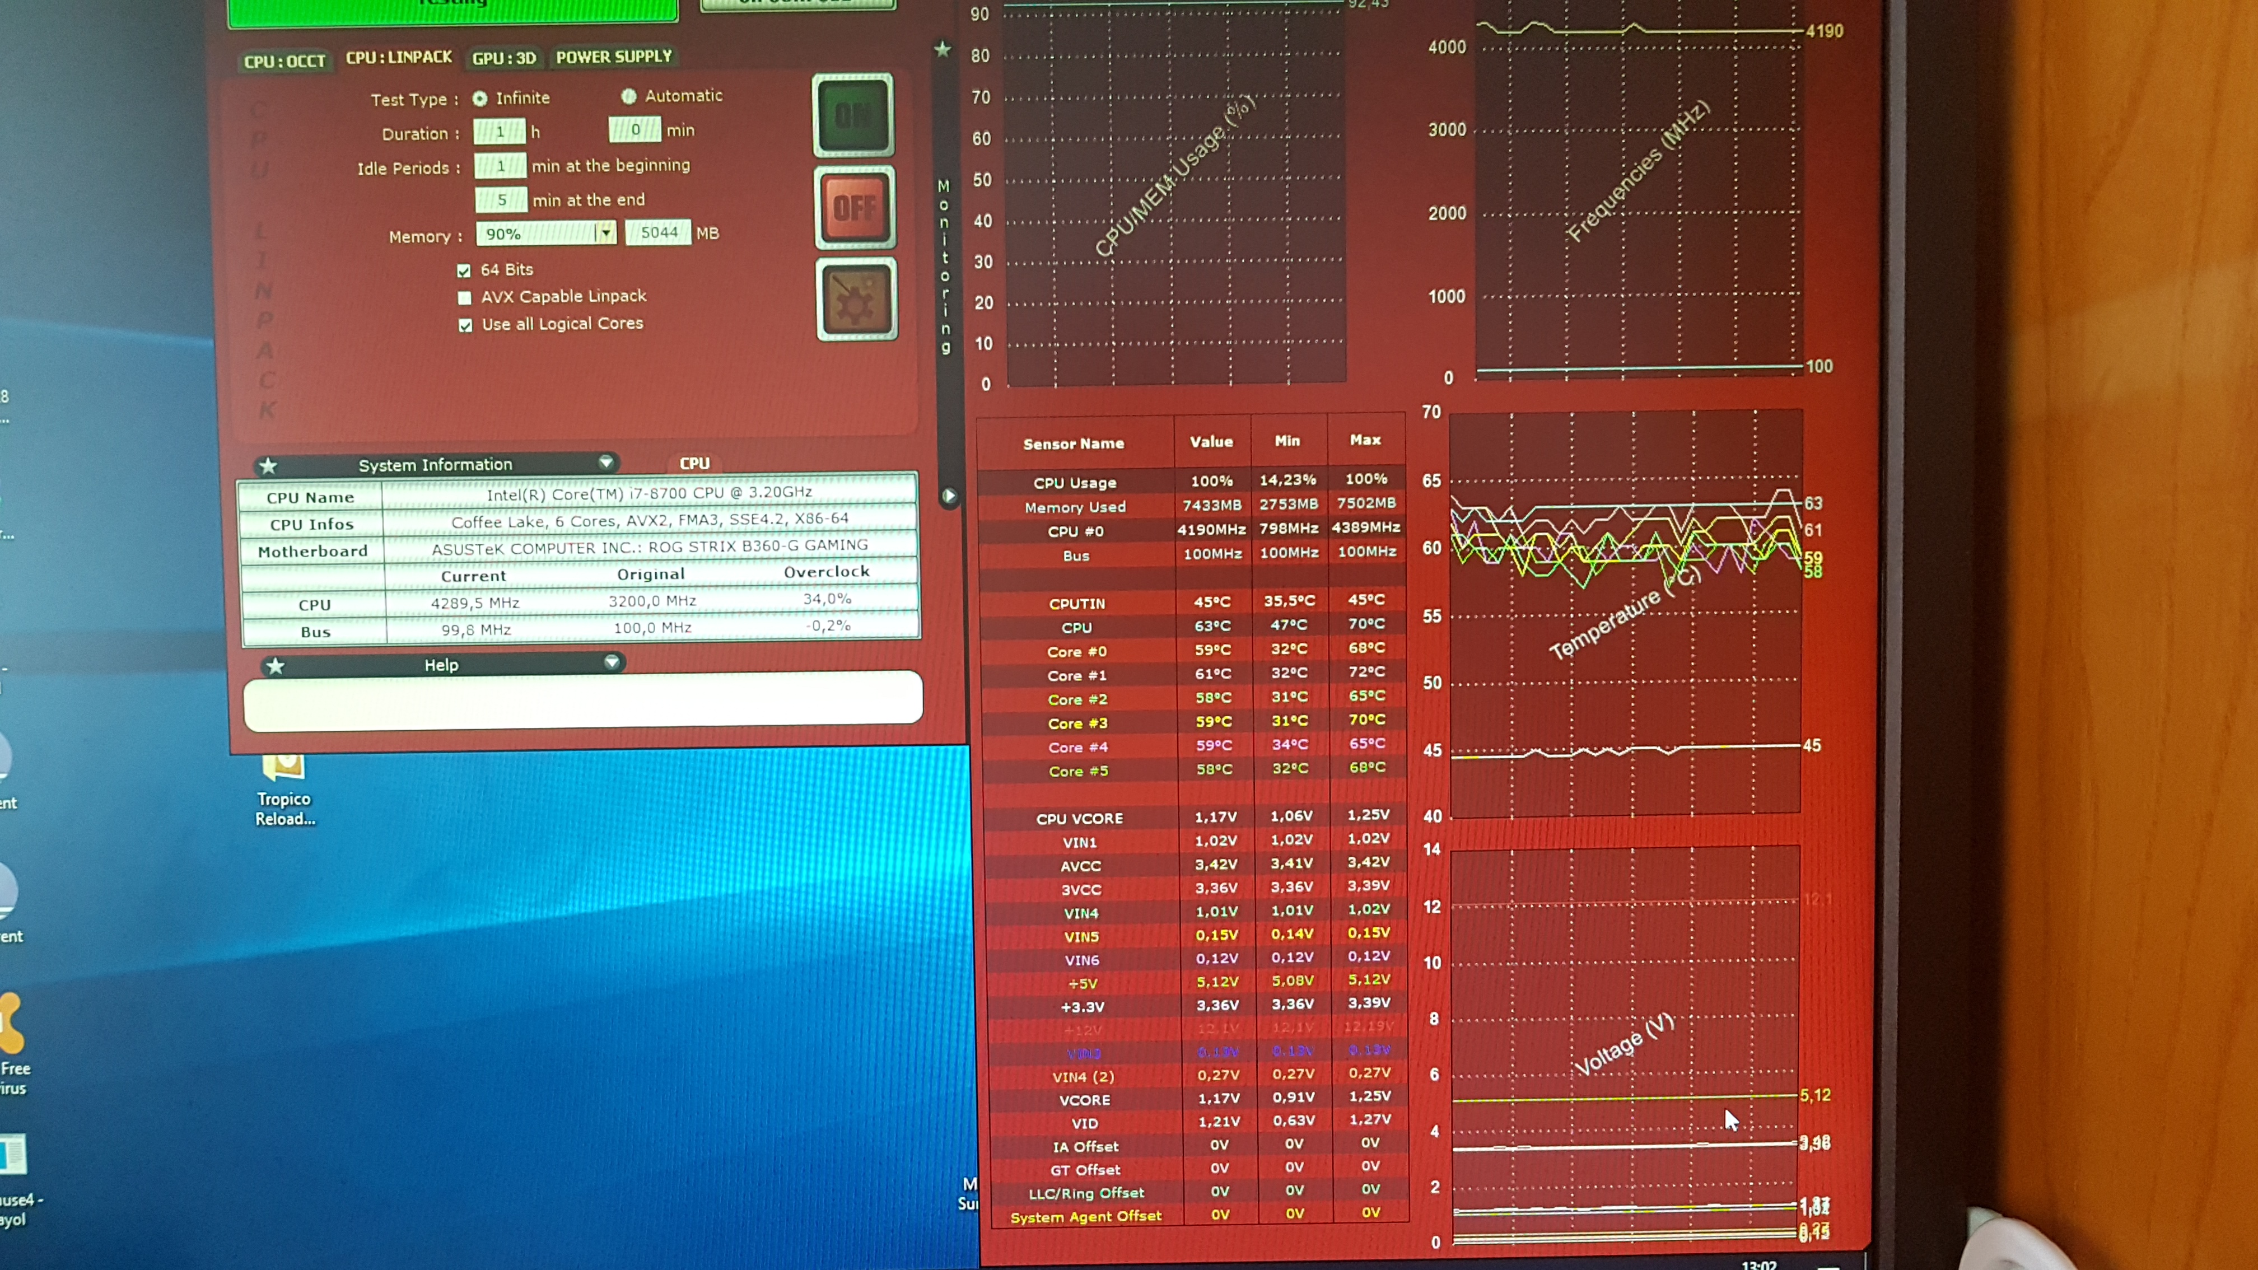Open the gear settings button
Image resolution: width=2258 pixels, height=1270 pixels.
(856, 300)
